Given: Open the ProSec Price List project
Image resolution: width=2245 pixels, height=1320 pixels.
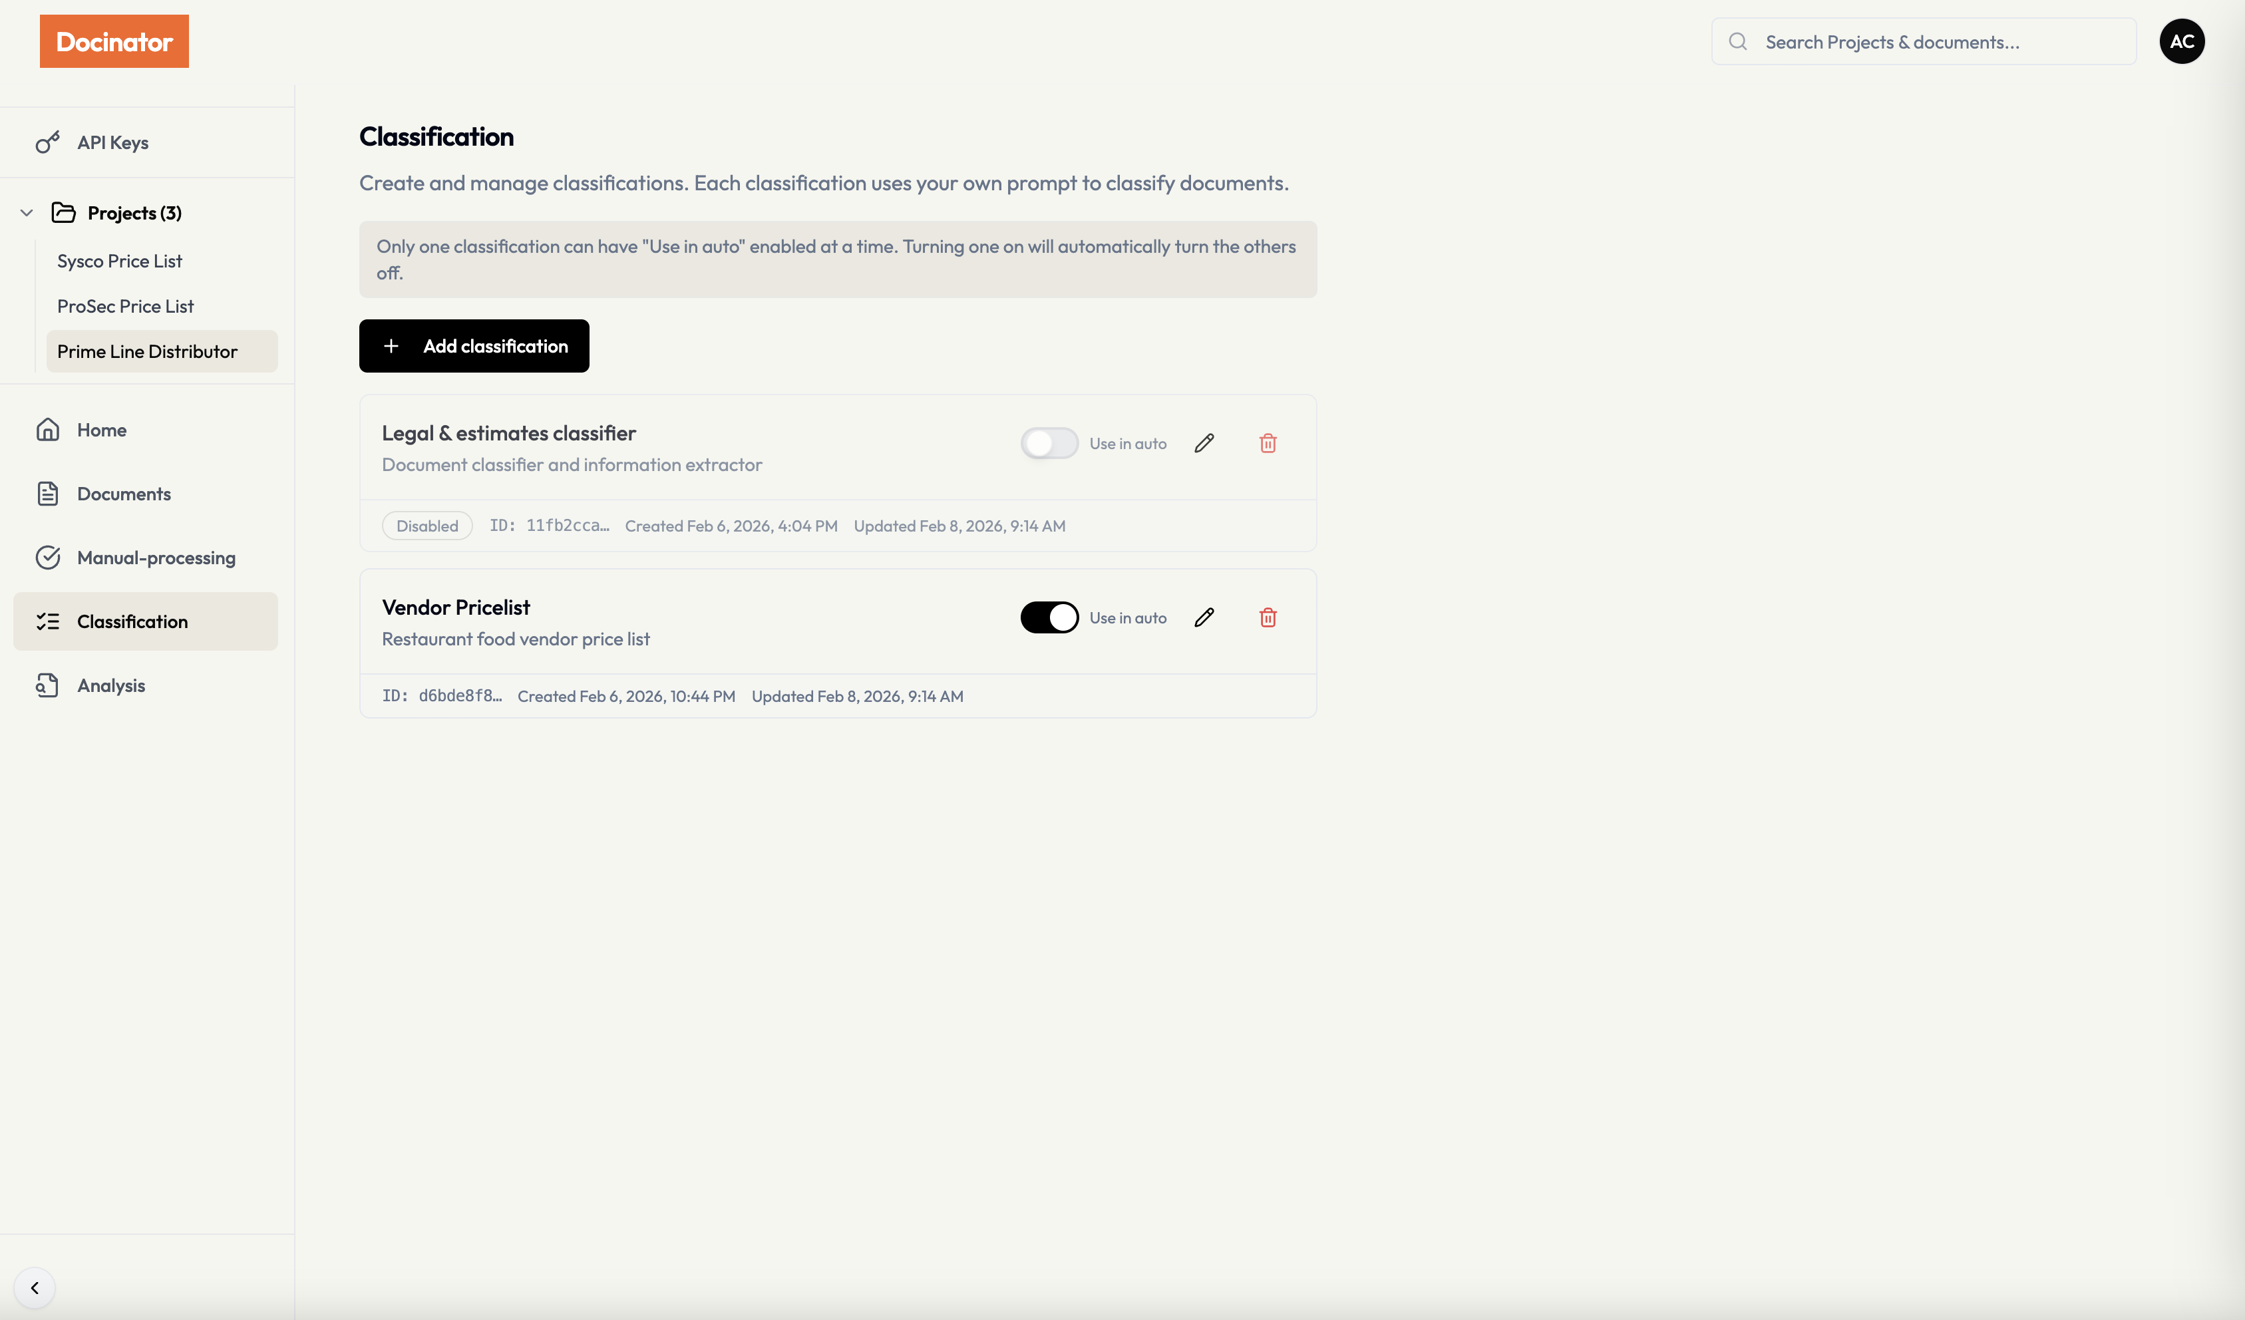Looking at the screenshot, I should 124,307.
